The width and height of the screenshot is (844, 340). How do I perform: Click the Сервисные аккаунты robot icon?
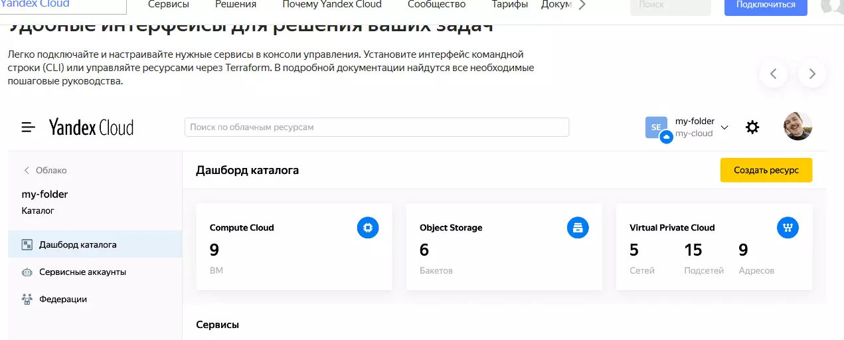pyautogui.click(x=27, y=272)
